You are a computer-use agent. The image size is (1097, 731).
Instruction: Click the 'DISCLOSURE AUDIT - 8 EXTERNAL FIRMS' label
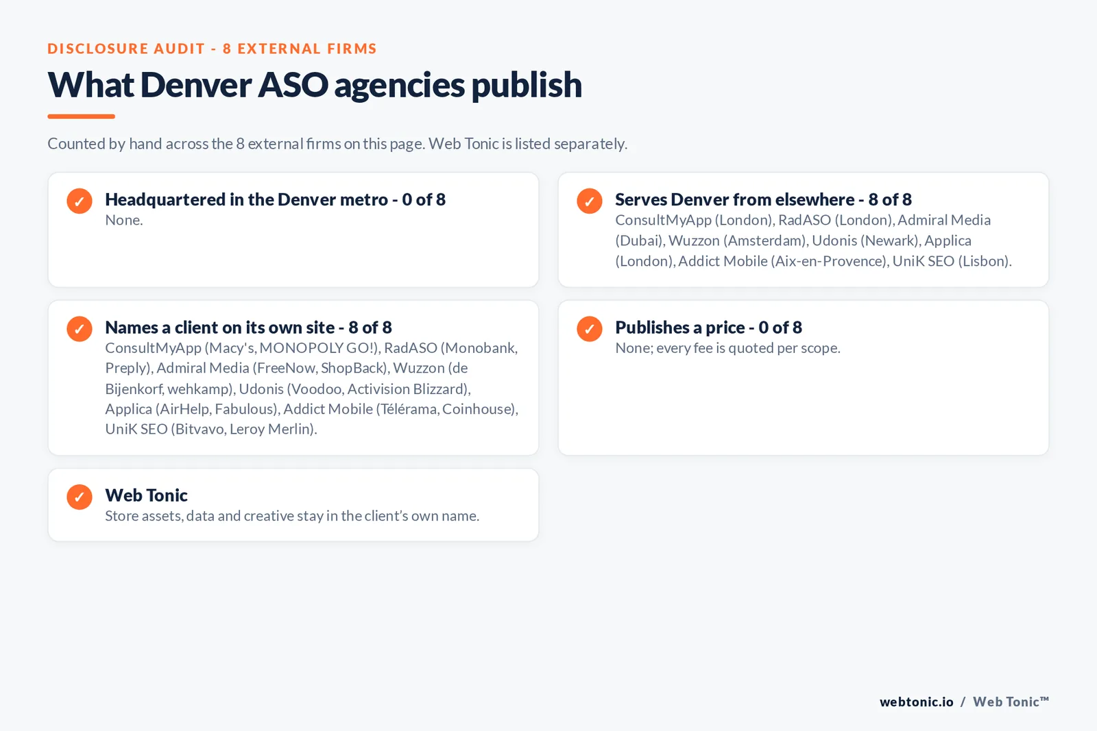click(x=212, y=49)
